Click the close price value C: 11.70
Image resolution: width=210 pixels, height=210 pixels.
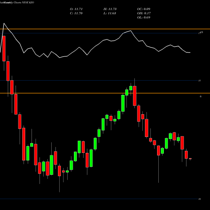click(76, 13)
